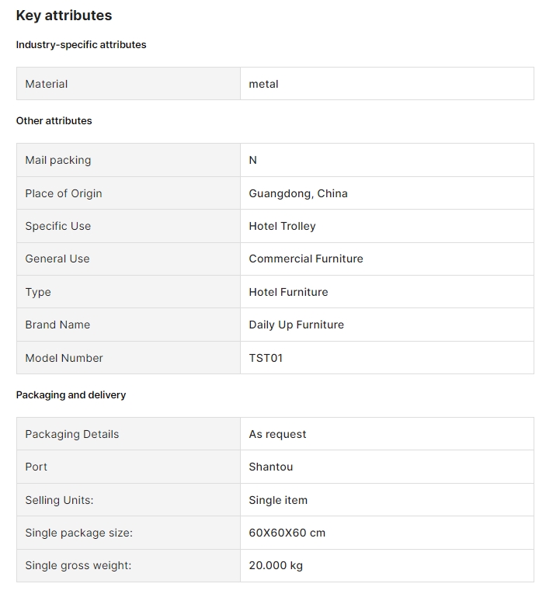The width and height of the screenshot is (546, 594).
Task: Select the As request packaging value
Action: 277,434
